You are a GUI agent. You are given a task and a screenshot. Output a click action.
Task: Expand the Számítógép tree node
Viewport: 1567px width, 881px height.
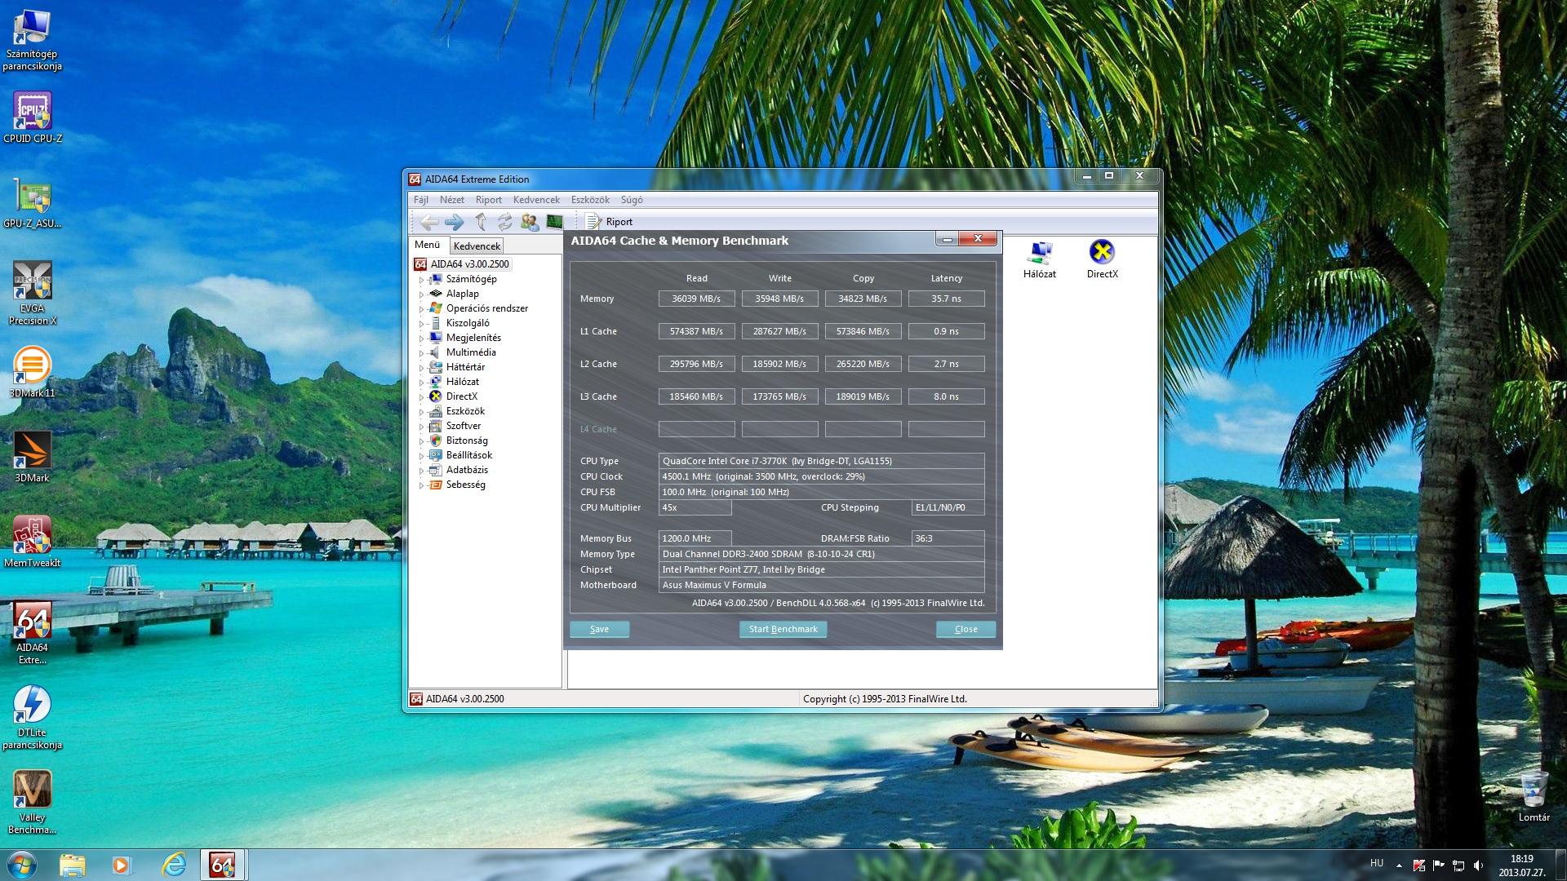coord(422,280)
